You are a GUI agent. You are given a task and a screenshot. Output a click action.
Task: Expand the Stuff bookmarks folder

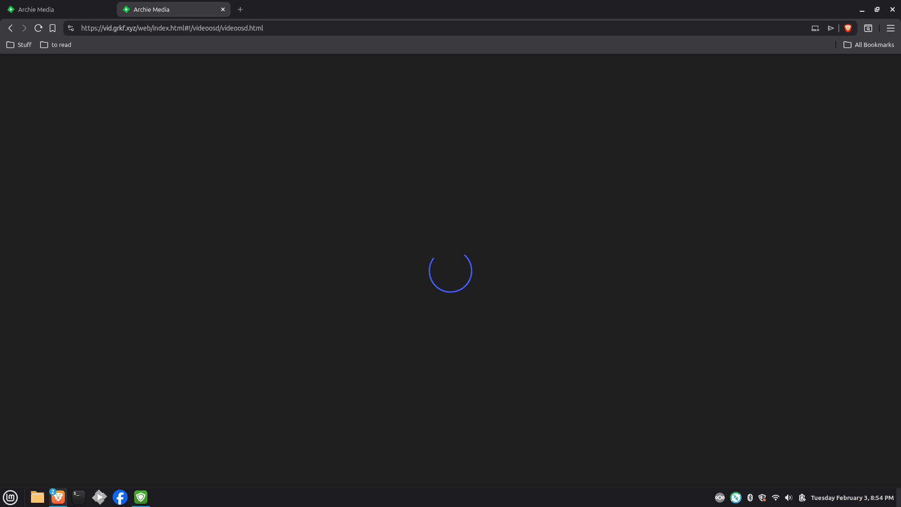tap(19, 45)
